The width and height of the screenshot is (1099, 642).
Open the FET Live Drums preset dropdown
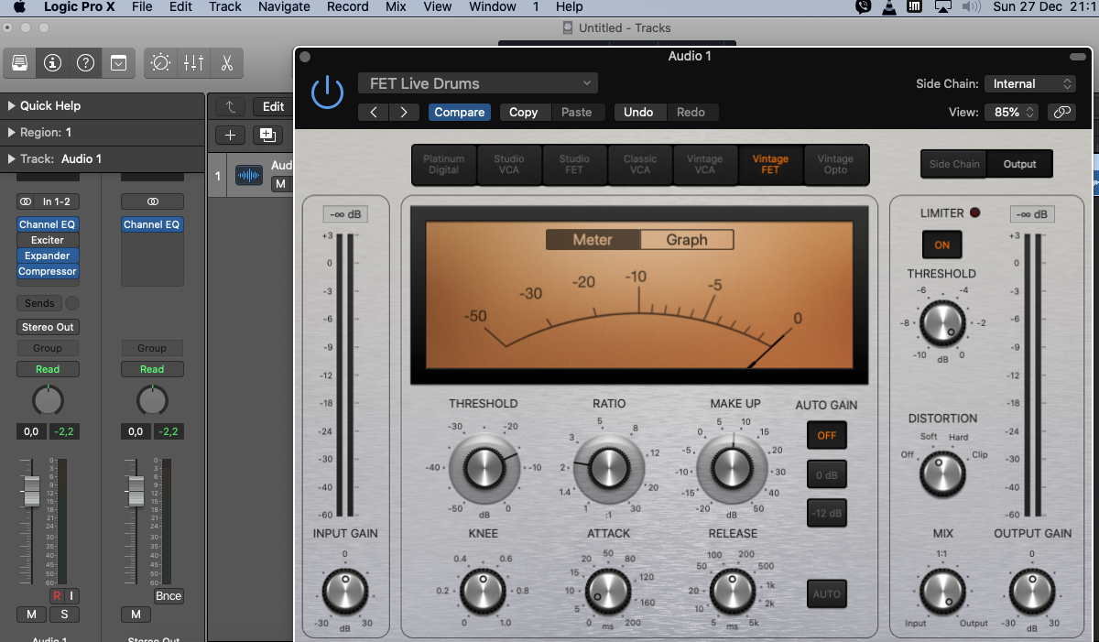coord(478,83)
